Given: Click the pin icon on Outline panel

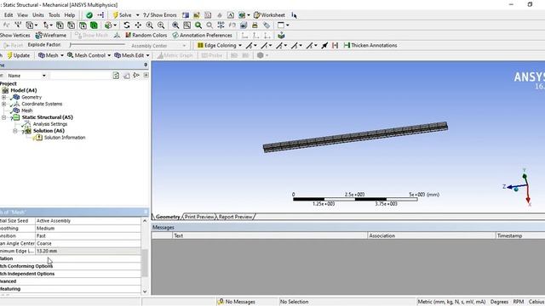Looking at the screenshot, I should 146,65.
